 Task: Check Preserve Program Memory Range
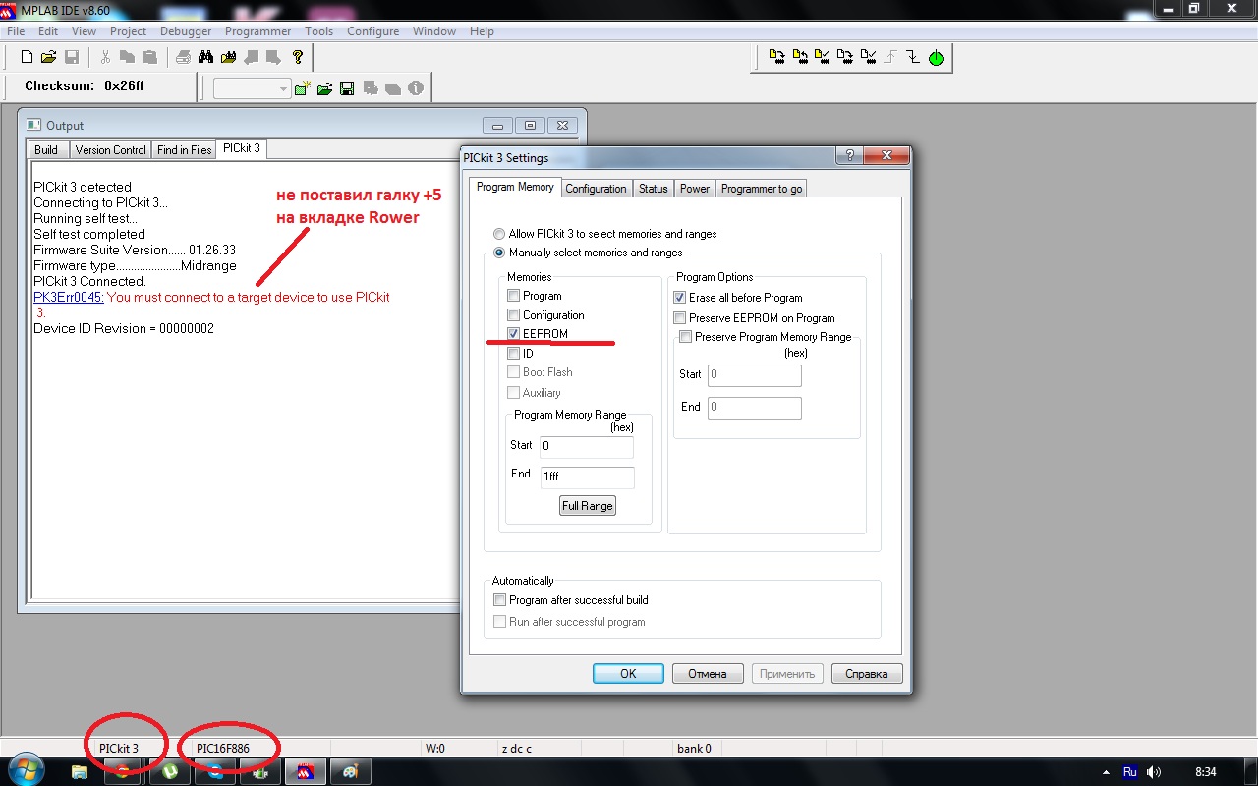pyautogui.click(x=686, y=337)
